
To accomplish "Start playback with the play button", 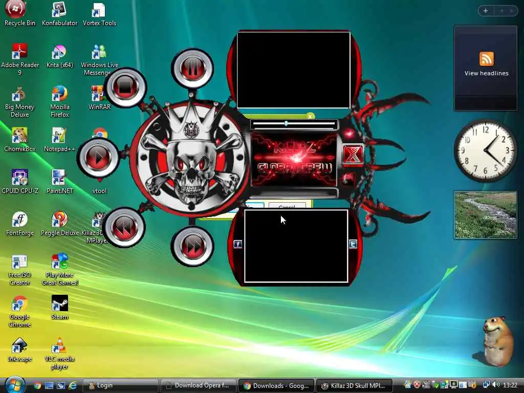I will pyautogui.click(x=98, y=158).
